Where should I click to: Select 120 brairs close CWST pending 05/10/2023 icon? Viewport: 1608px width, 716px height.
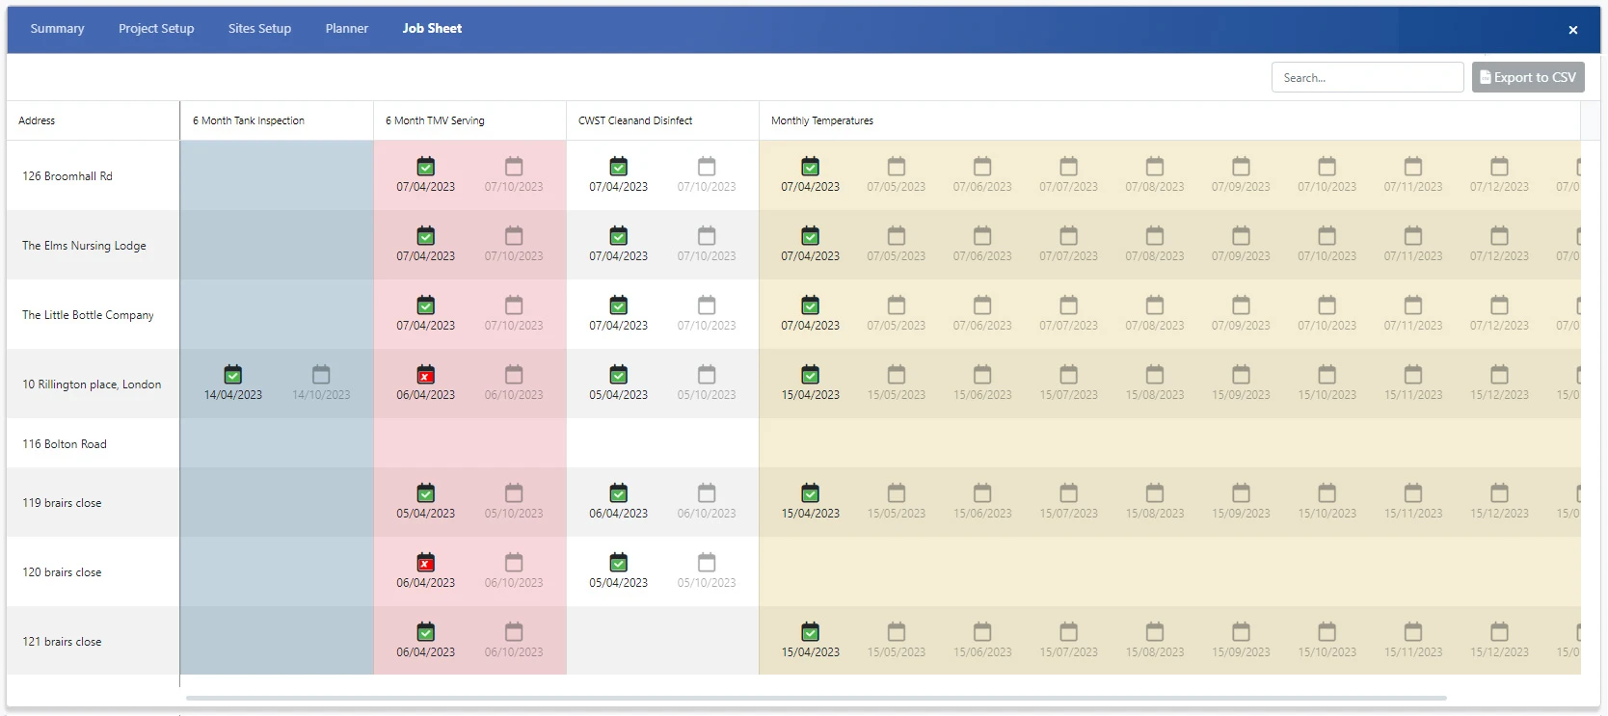(707, 563)
